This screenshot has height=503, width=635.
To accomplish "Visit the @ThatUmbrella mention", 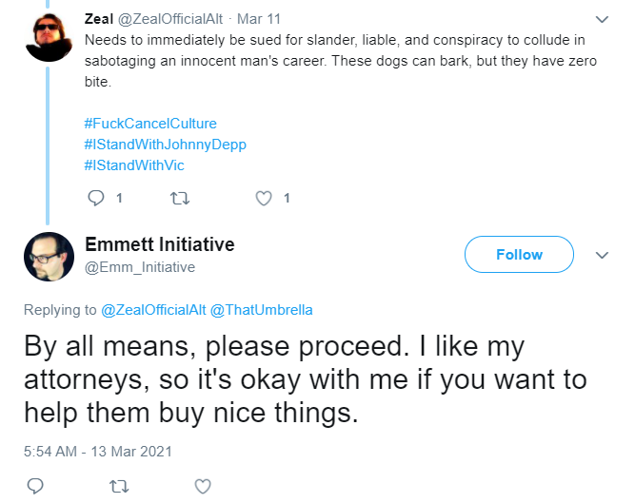I will coord(262,310).
